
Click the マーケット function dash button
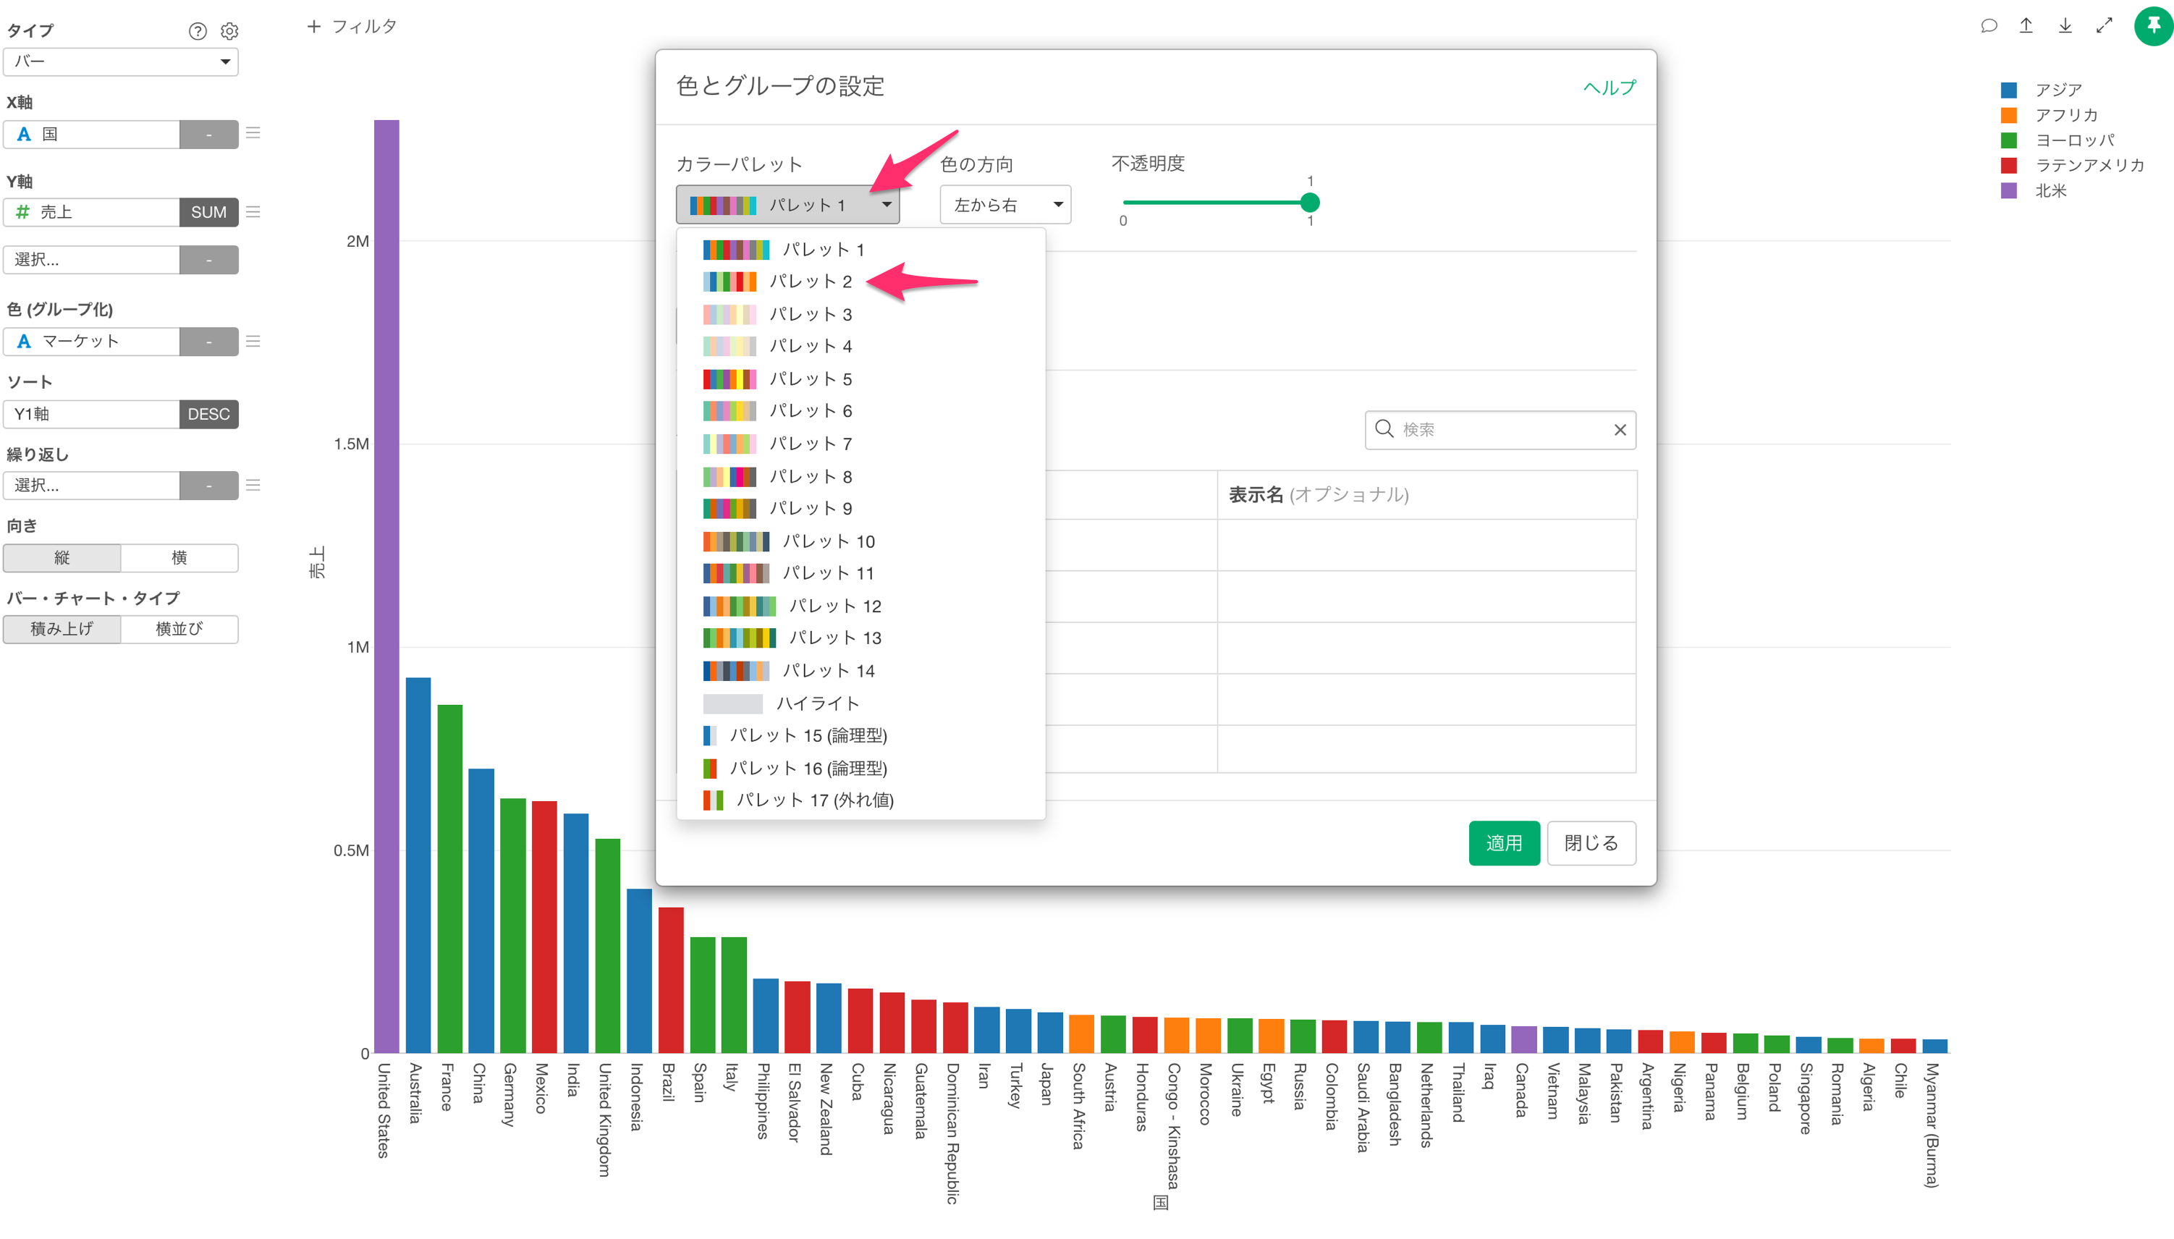pos(208,342)
